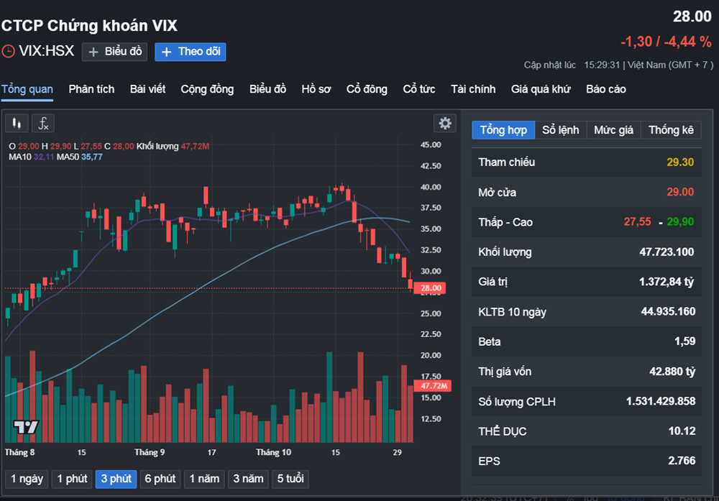The width and height of the screenshot is (719, 501).
Task: Open the Sổ lệnh panel tab
Action: [x=560, y=130]
